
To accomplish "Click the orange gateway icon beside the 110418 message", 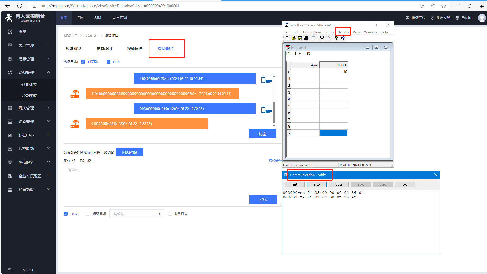I will tap(75, 94).
